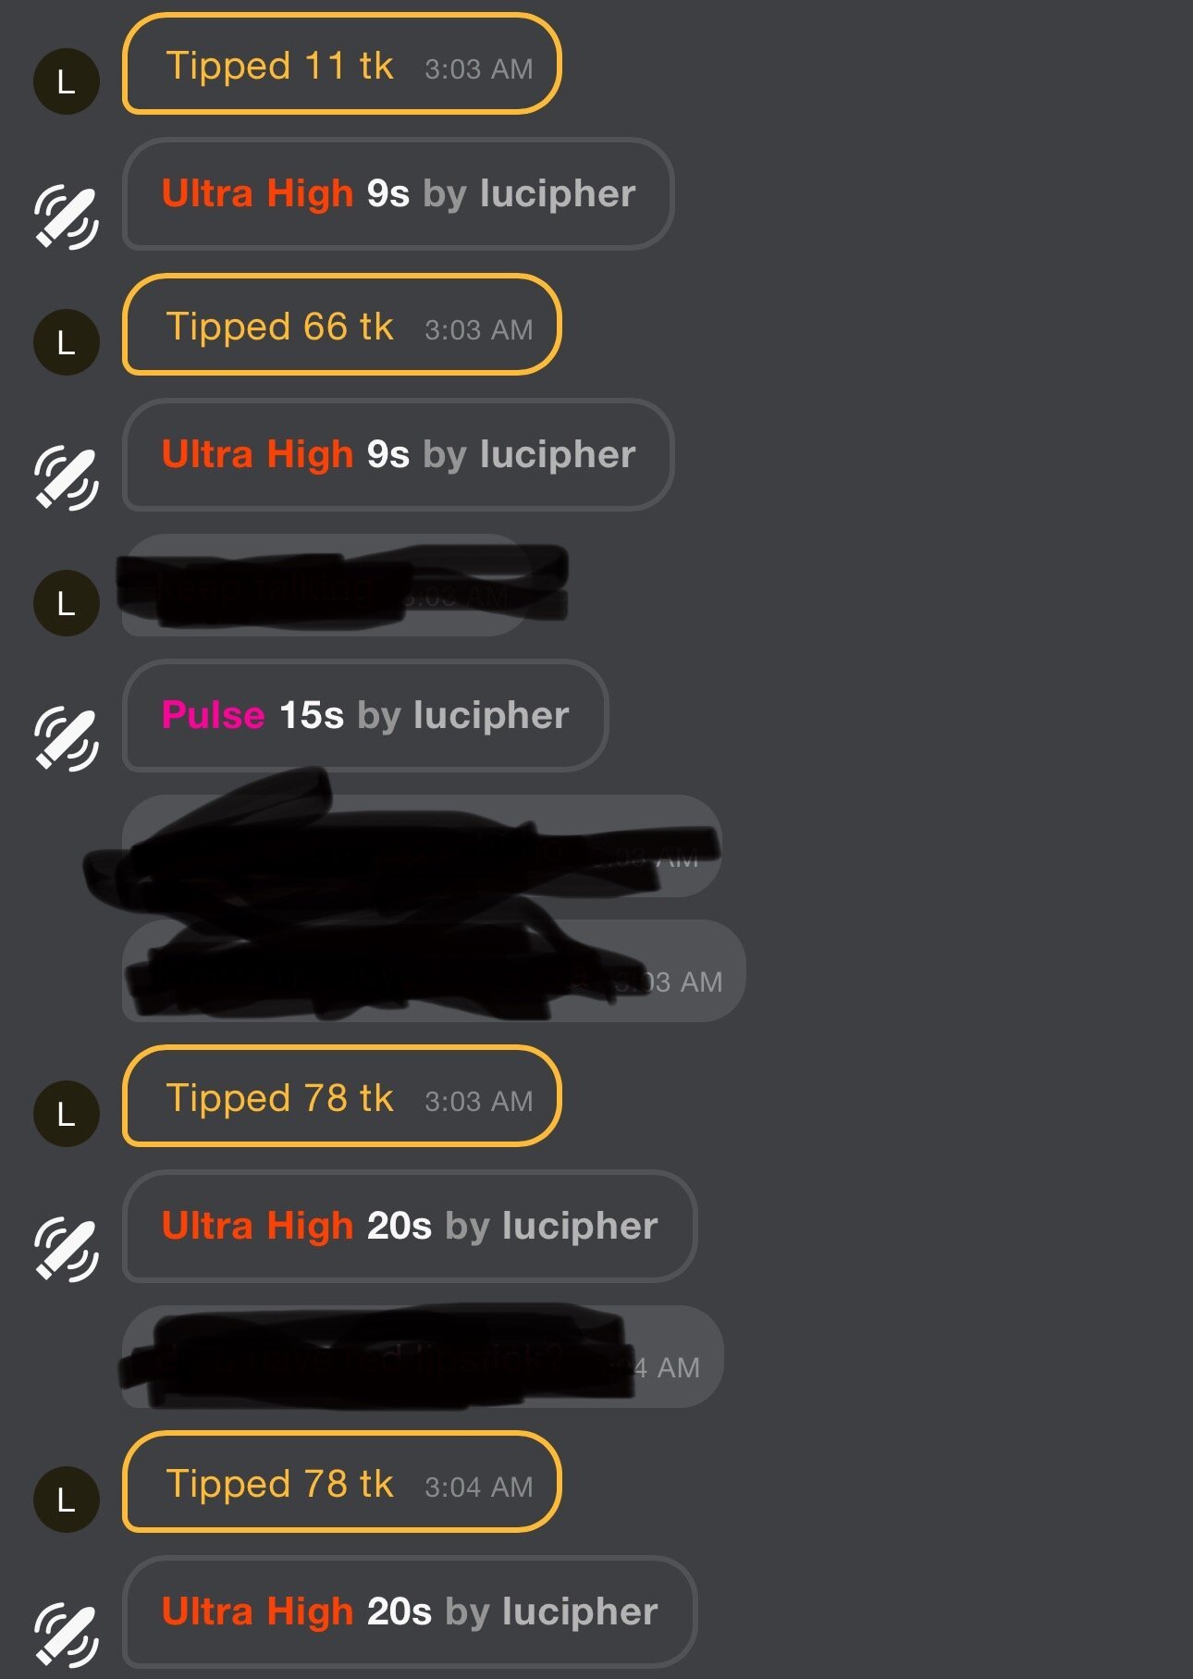Select the Pulse 15s by lucipher notification
Image resolution: width=1193 pixels, height=1679 pixels.
click(364, 715)
